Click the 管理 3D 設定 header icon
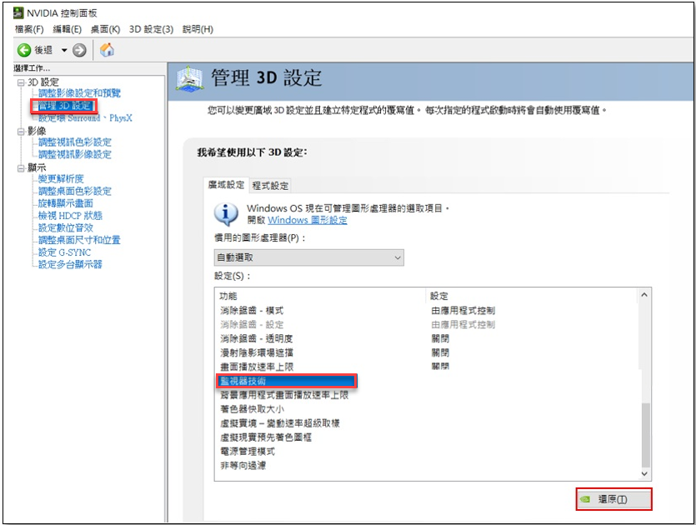Screen dimensions: 696x525 coord(190,79)
